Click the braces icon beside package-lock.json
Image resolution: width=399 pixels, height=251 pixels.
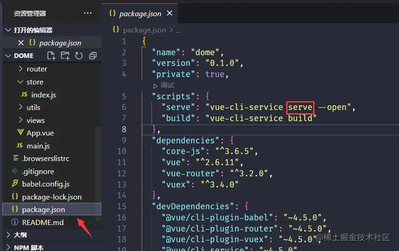[15, 196]
